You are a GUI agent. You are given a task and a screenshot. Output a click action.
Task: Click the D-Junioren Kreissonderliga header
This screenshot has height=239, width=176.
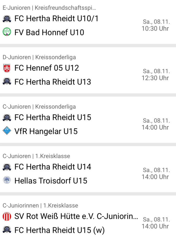(39, 57)
